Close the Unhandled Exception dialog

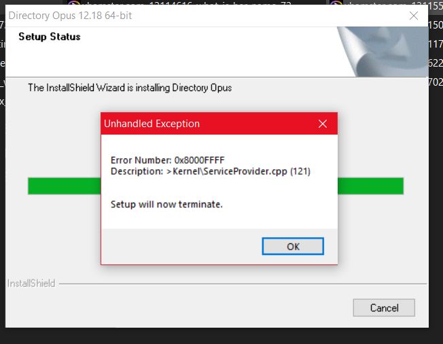(x=323, y=124)
